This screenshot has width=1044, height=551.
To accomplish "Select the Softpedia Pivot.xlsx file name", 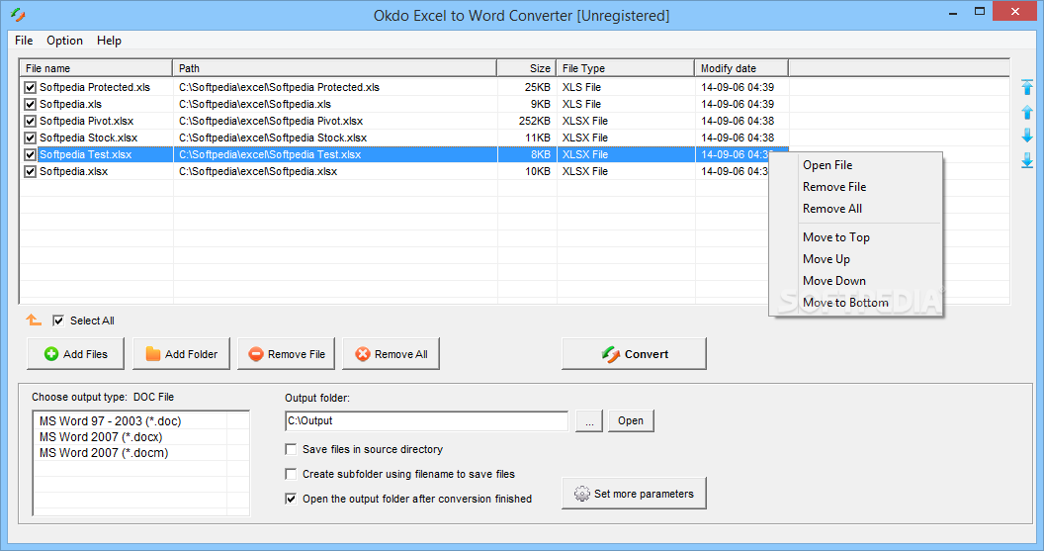I will pos(87,122).
